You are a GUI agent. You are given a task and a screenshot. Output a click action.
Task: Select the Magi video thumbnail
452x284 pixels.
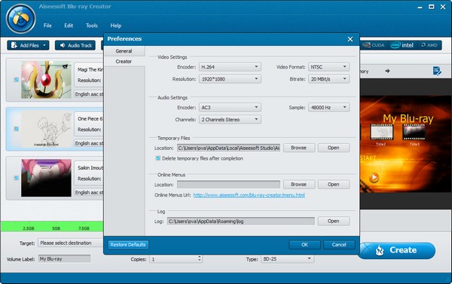click(x=46, y=80)
